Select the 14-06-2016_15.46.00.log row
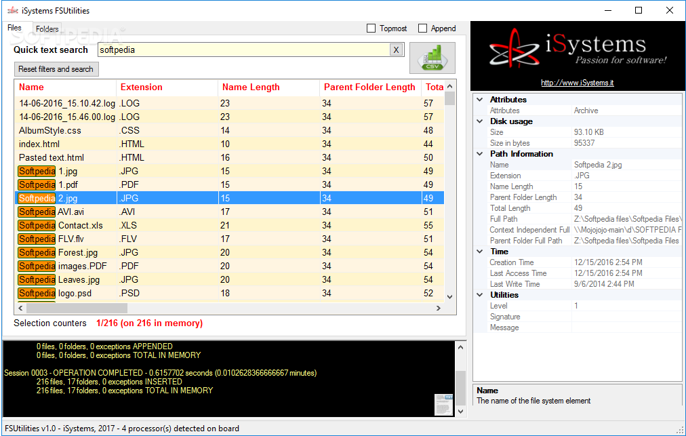 coord(230,117)
